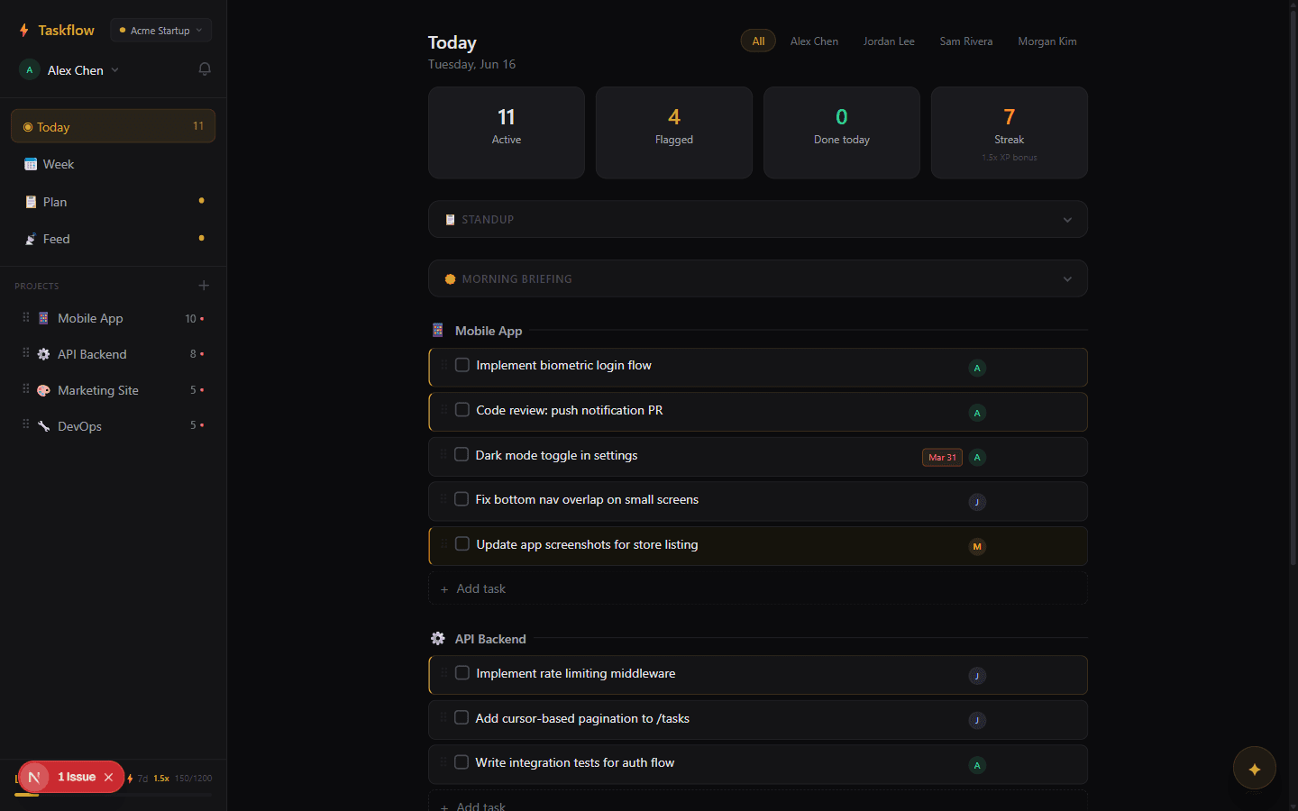Click assignee avatar J on bottom nav overlap task
The width and height of the screenshot is (1298, 811).
coord(977,502)
